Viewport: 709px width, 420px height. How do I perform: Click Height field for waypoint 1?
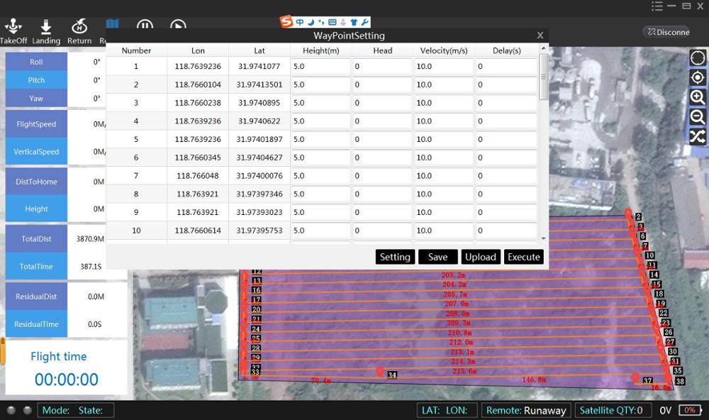(320, 67)
